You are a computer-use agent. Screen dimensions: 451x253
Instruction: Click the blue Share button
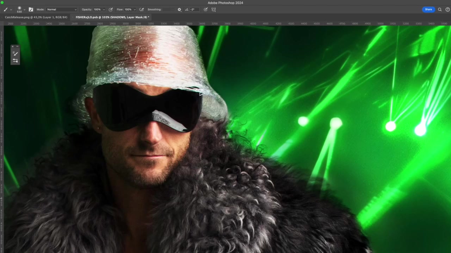coord(428,9)
